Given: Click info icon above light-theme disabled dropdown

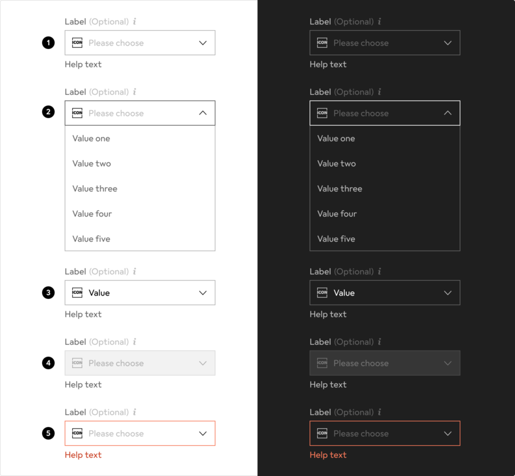Looking at the screenshot, I should tap(134, 342).
